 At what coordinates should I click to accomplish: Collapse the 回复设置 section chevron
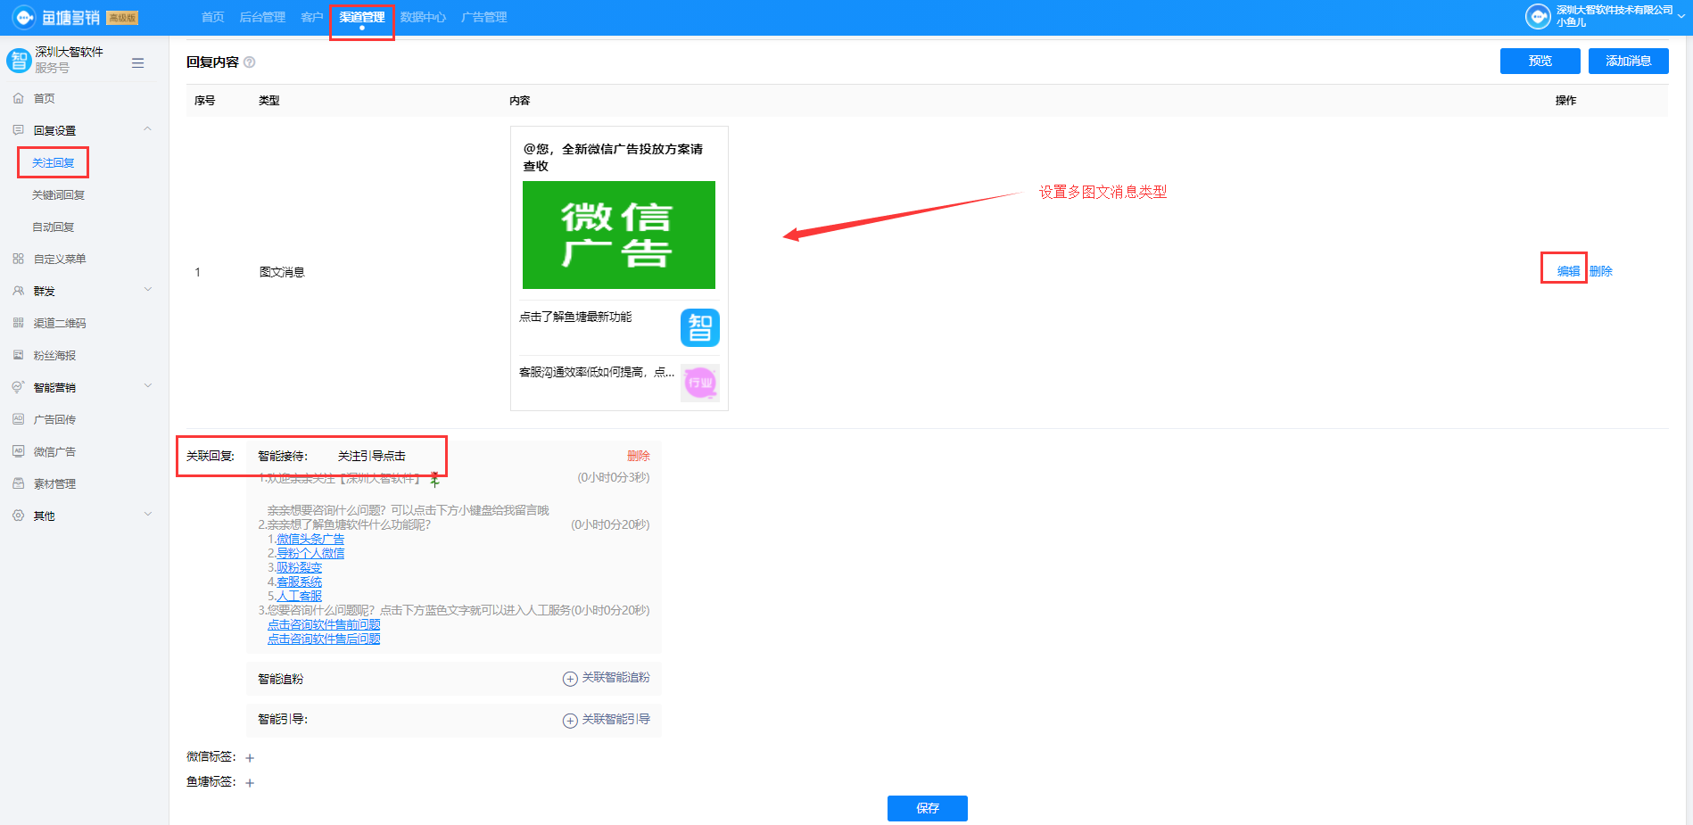click(148, 129)
